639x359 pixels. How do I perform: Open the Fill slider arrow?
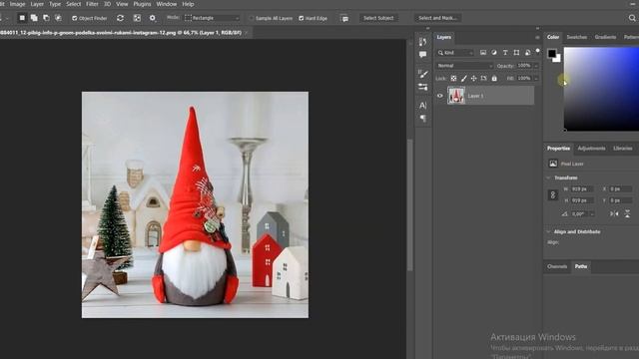coord(536,78)
